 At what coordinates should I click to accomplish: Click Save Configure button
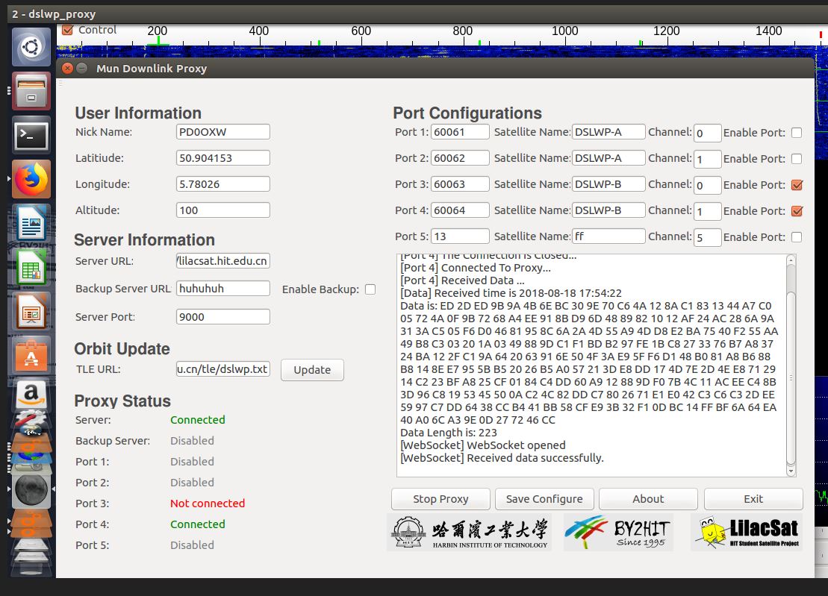click(544, 499)
